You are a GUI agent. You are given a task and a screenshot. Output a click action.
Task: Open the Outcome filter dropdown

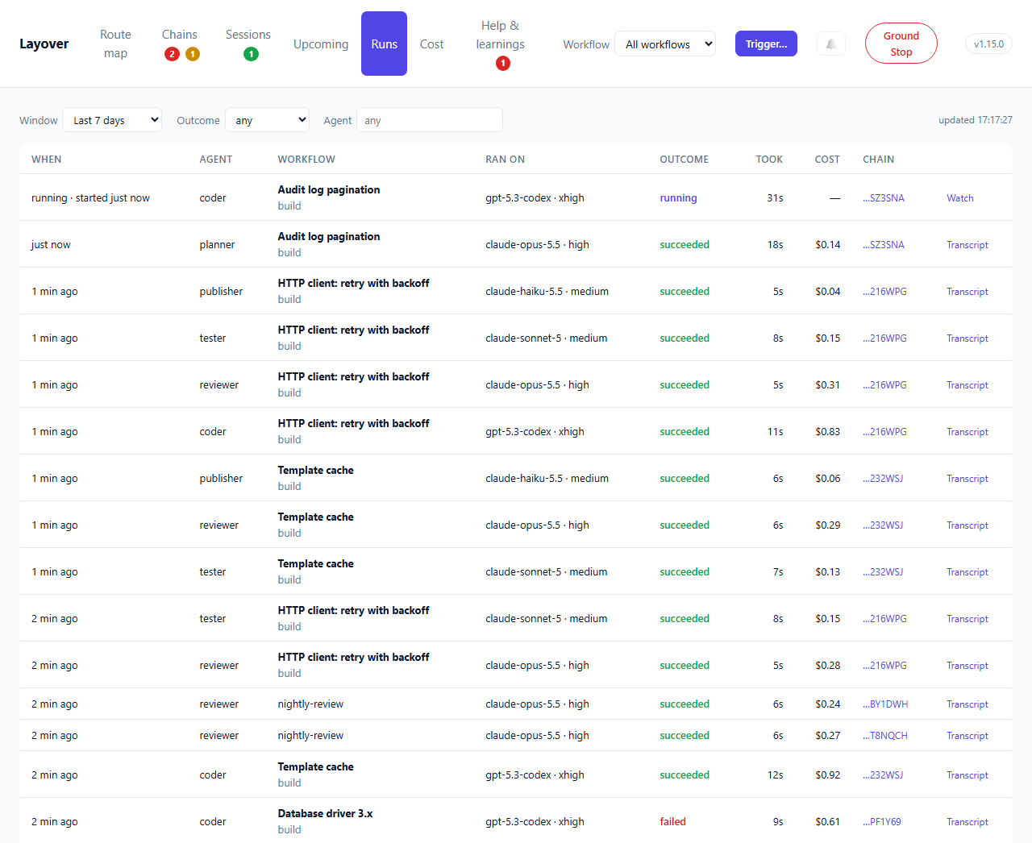pos(268,120)
